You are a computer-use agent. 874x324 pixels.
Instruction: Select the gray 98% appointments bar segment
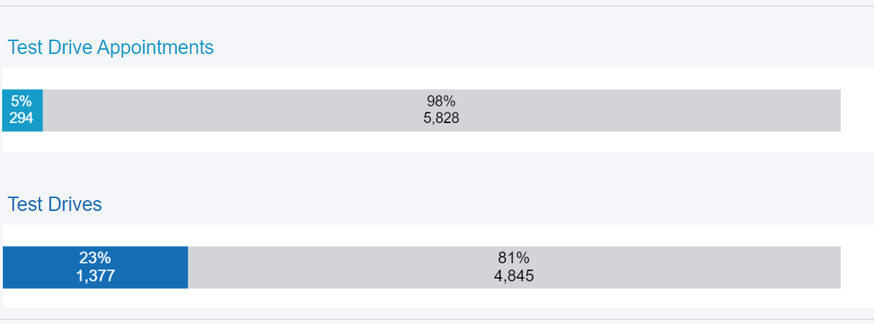click(442, 110)
